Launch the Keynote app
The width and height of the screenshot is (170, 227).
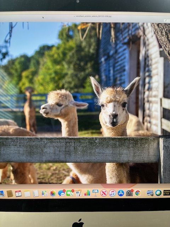95,193
